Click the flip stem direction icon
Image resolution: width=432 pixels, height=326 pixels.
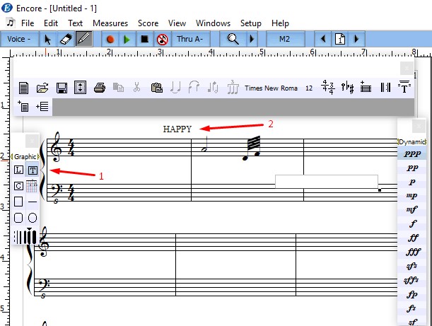pos(213,88)
